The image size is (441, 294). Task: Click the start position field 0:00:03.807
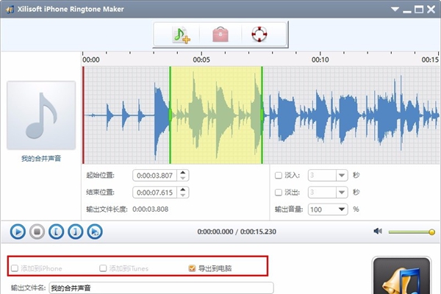pyautogui.click(x=154, y=176)
